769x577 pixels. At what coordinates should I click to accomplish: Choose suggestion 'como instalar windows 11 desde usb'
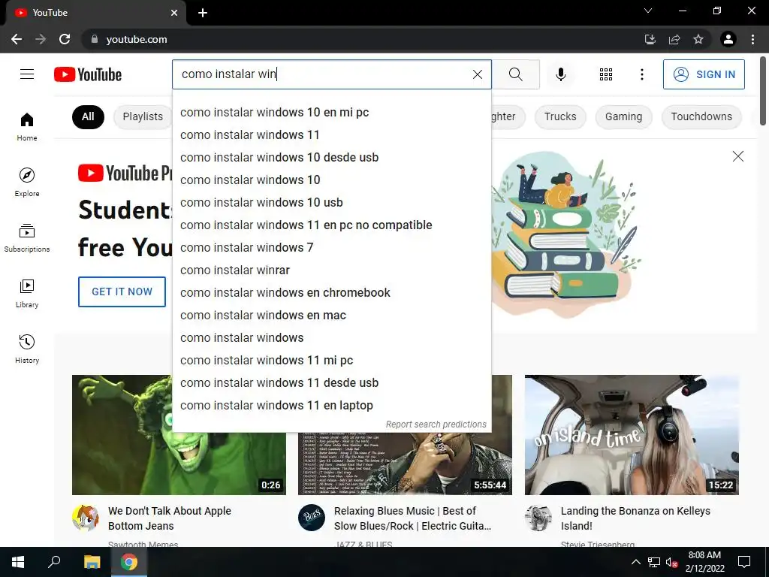(x=331, y=383)
